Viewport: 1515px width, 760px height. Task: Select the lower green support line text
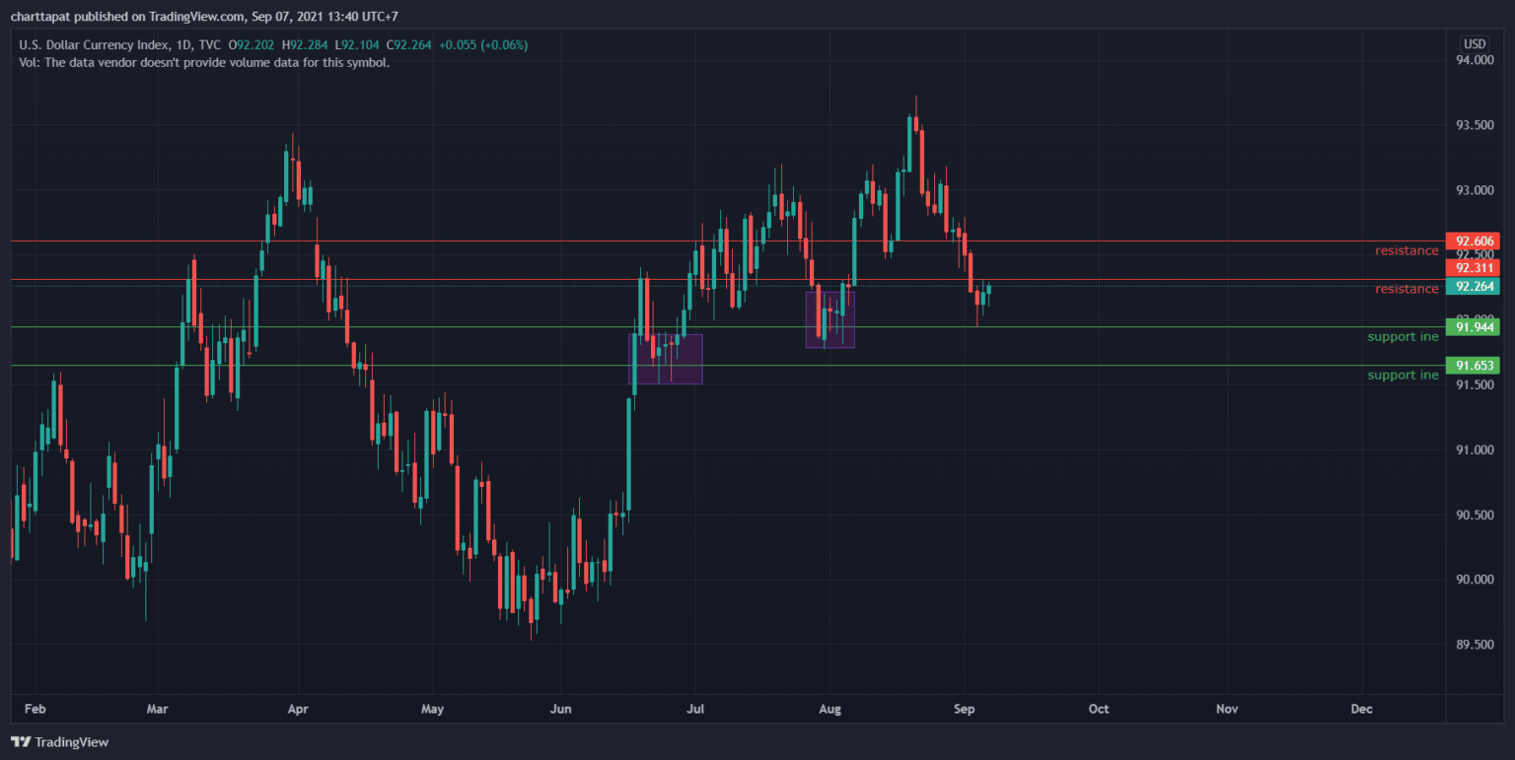tap(1403, 376)
